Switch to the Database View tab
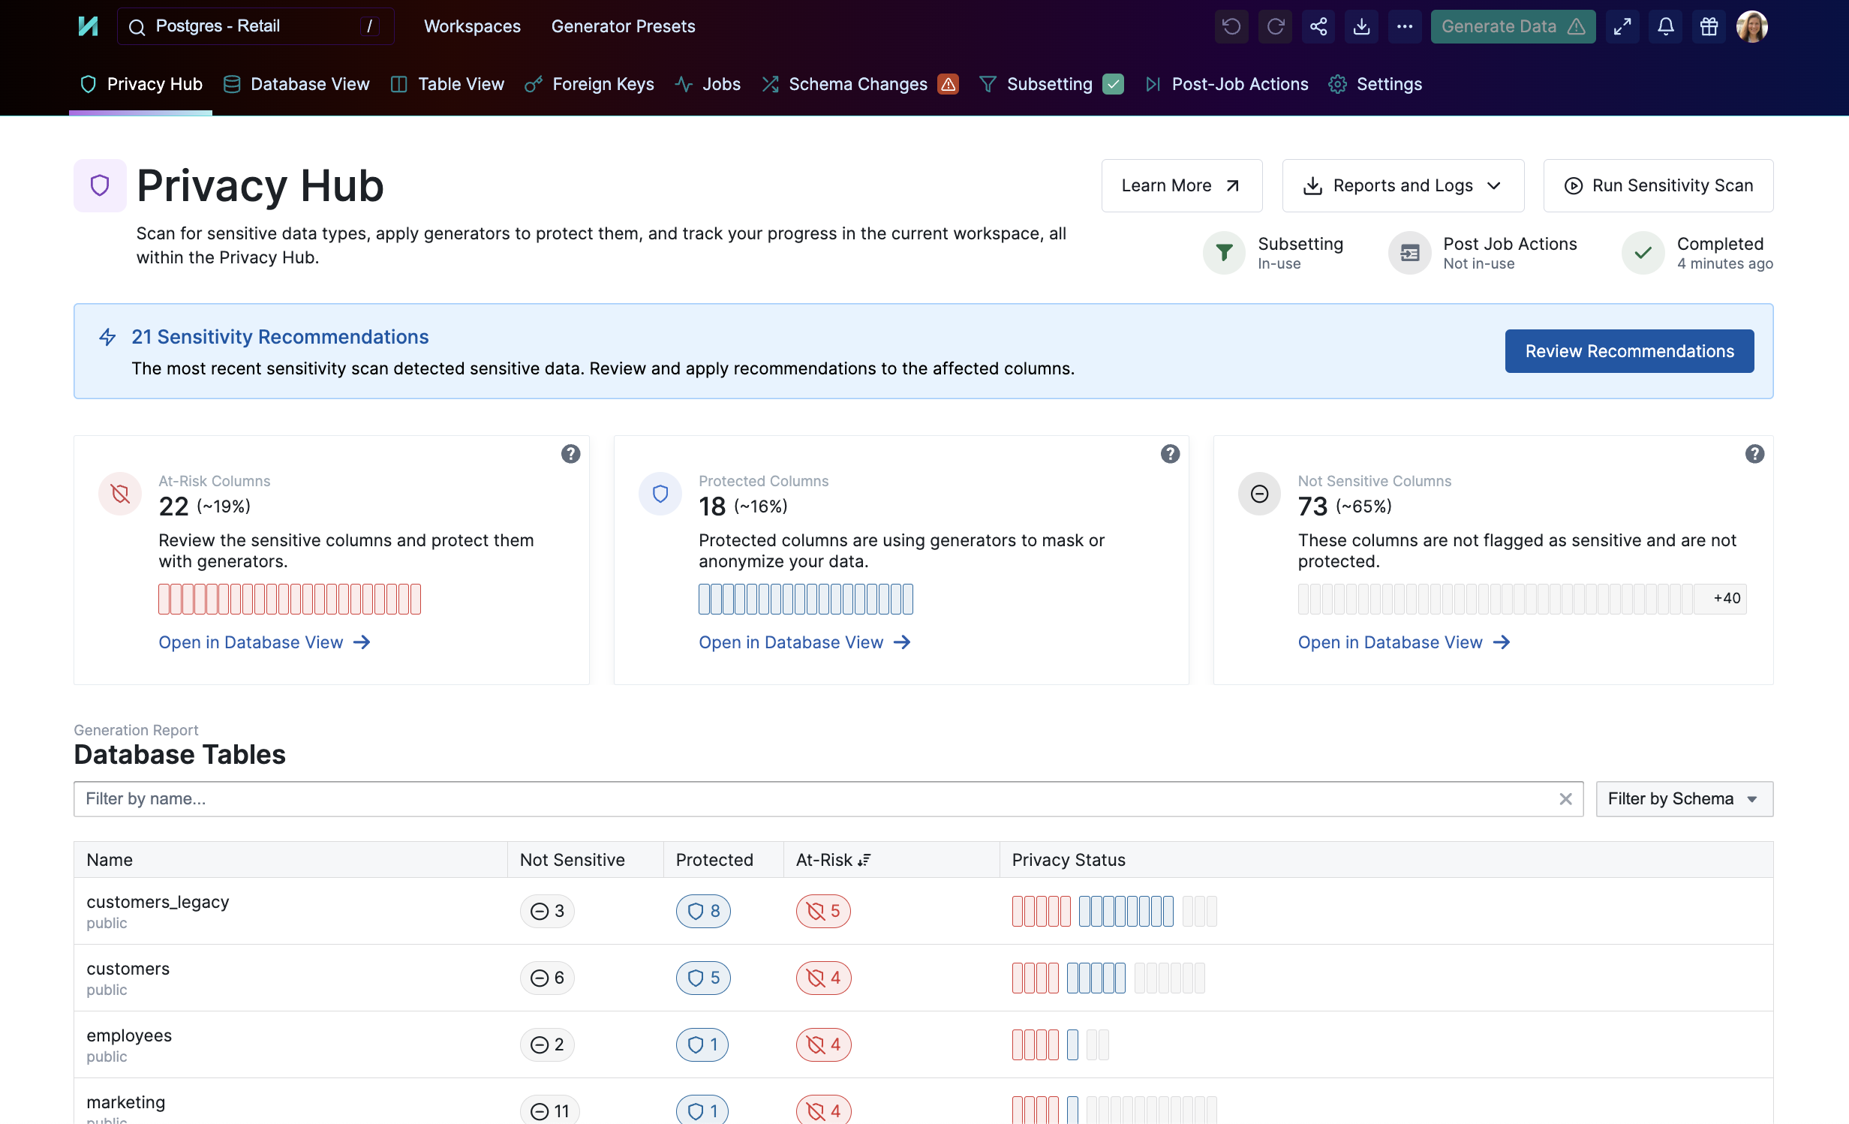This screenshot has width=1849, height=1124. [x=297, y=84]
